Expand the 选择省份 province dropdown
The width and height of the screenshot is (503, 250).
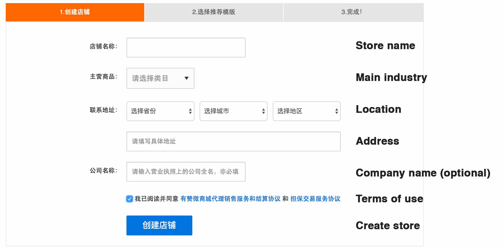160,111
